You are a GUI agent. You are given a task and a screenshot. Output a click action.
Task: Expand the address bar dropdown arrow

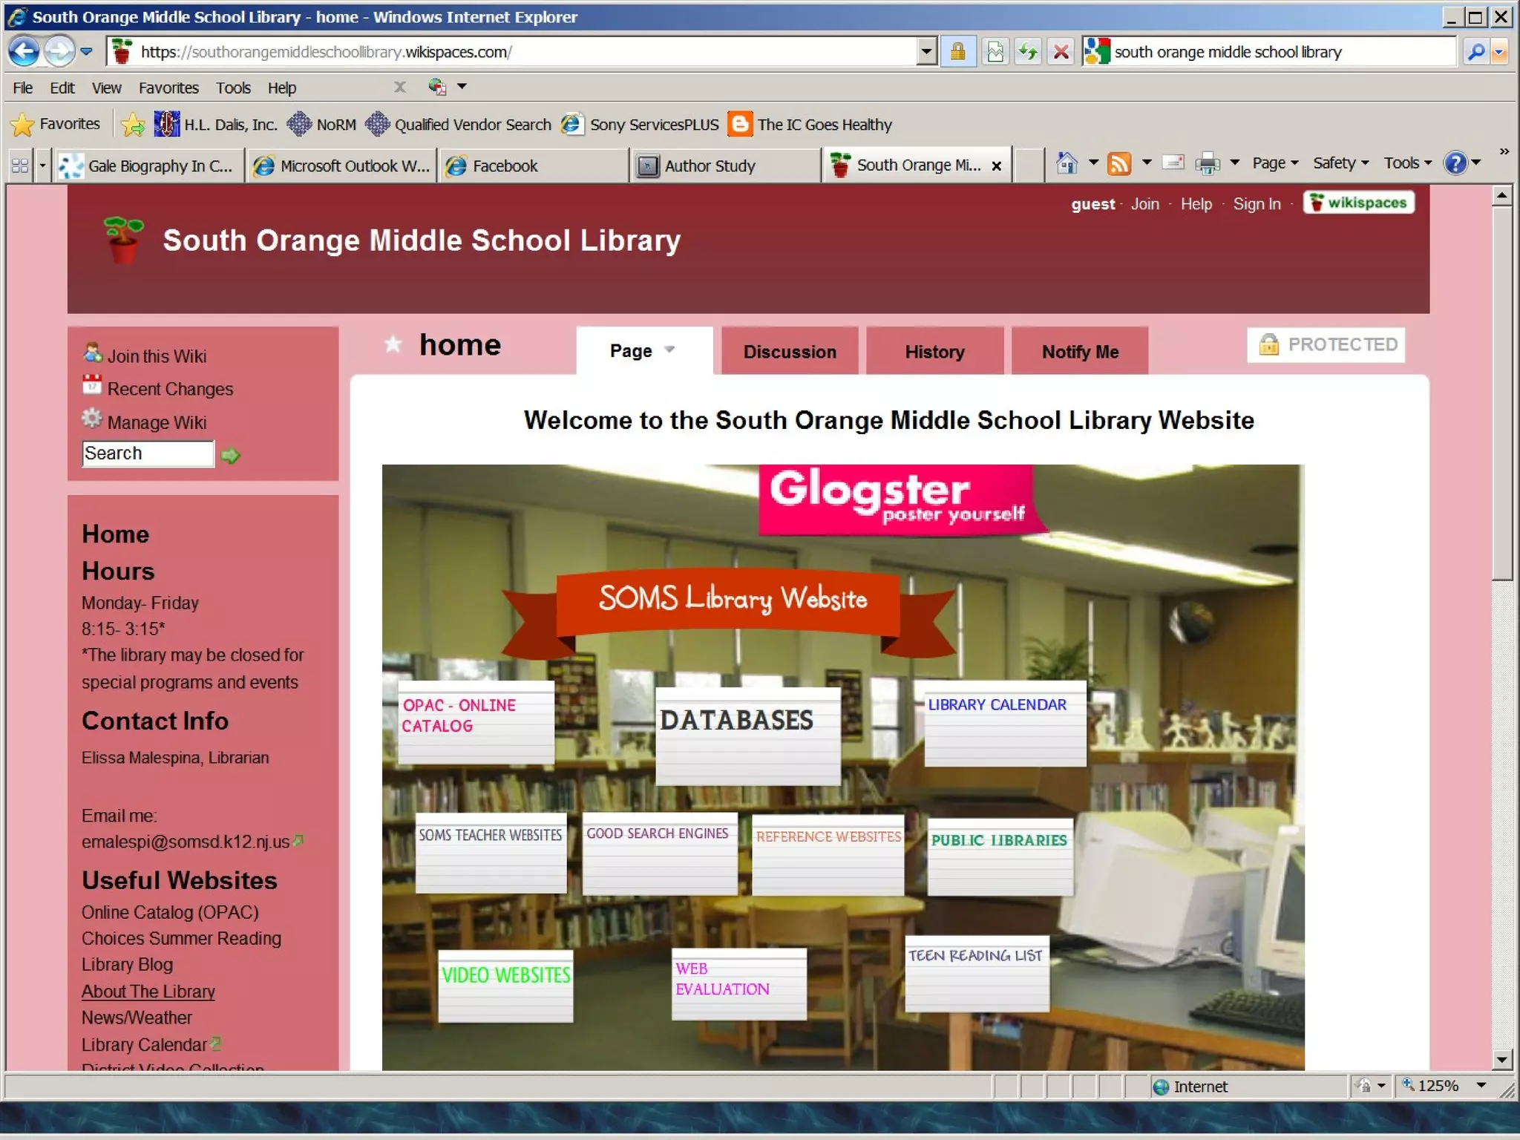(x=926, y=52)
